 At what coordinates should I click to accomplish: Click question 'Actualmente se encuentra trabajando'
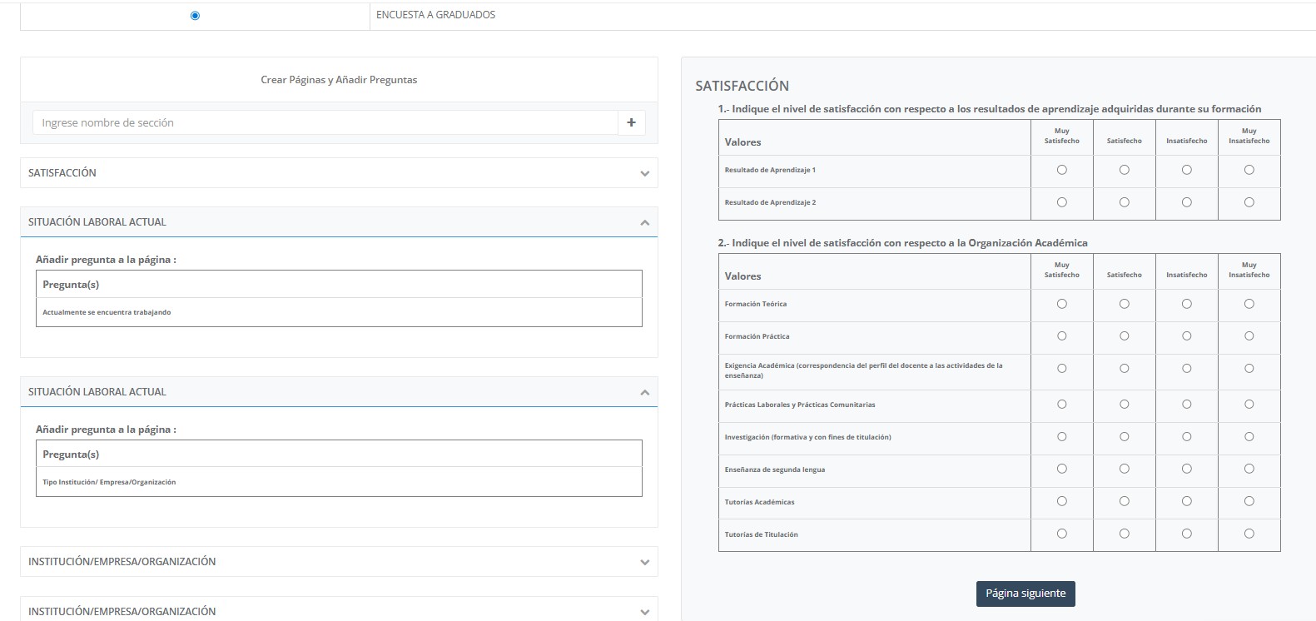[107, 312]
